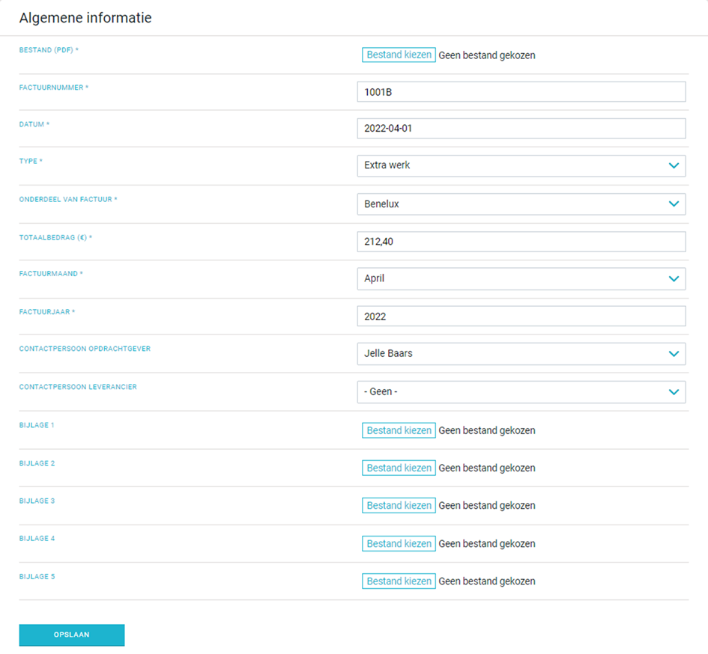This screenshot has width=708, height=654.
Task: Click Bestand kiezen for Bijlage 4
Action: [x=399, y=543]
